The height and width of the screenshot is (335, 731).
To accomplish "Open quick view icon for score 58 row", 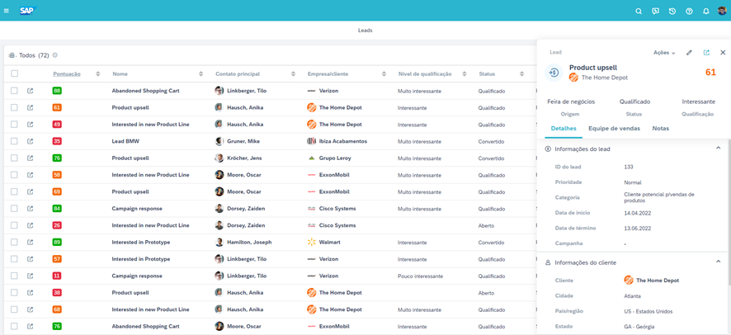I will (31, 175).
